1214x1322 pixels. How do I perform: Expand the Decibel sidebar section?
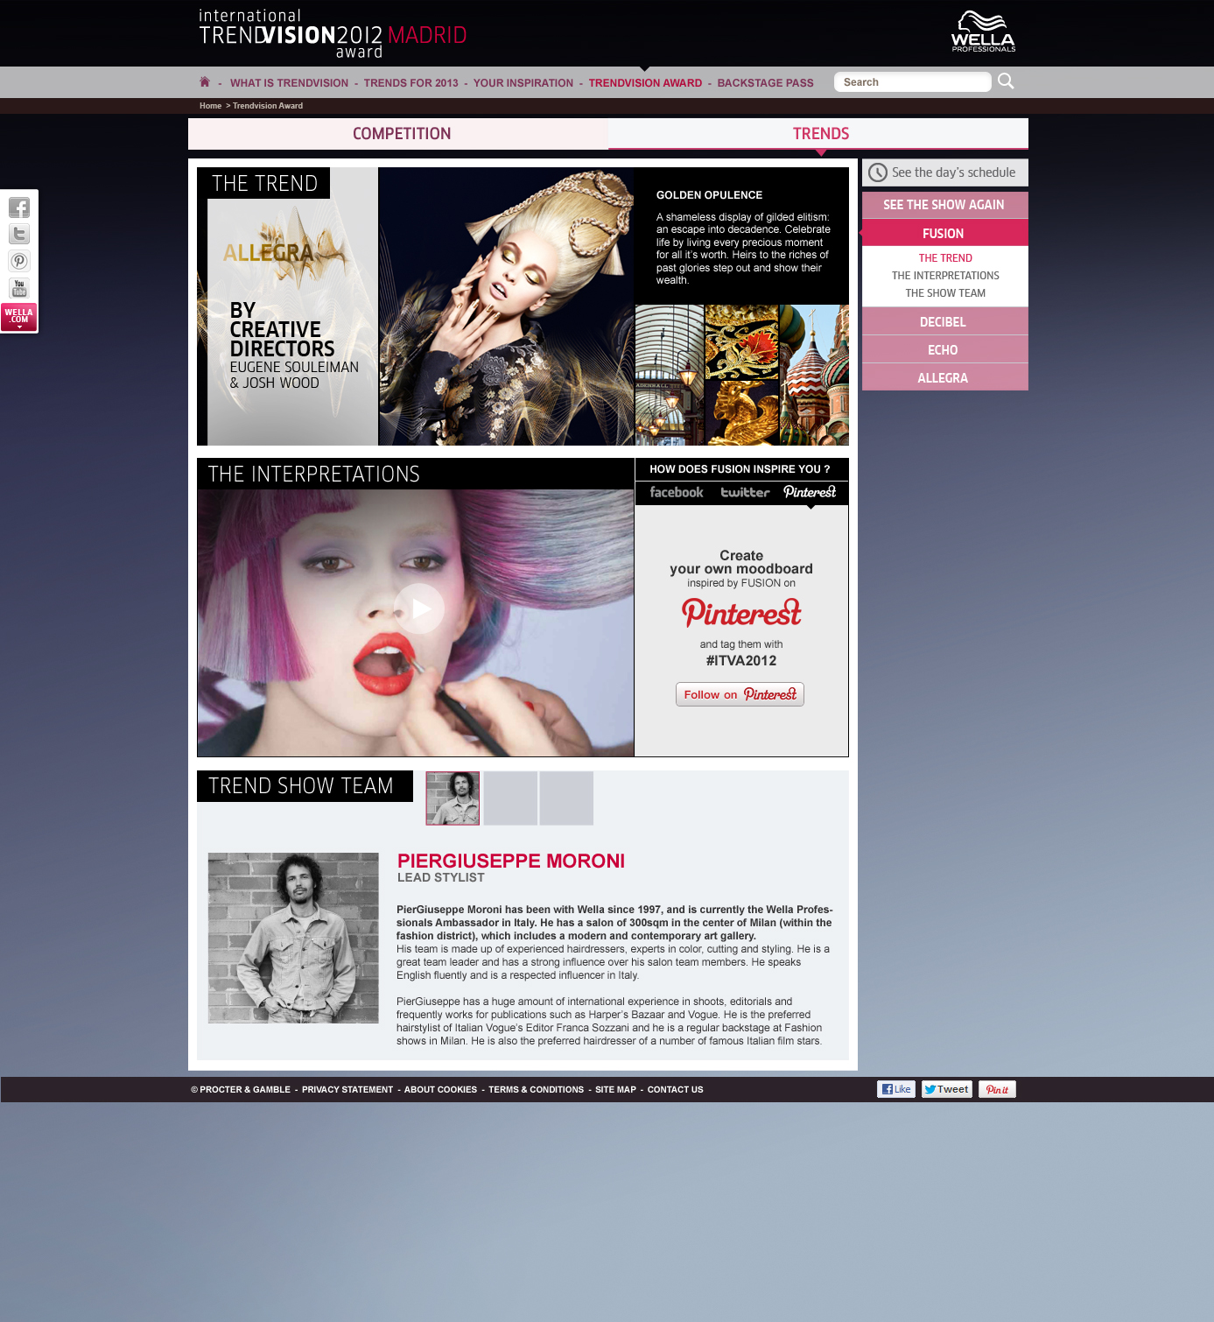coord(945,321)
